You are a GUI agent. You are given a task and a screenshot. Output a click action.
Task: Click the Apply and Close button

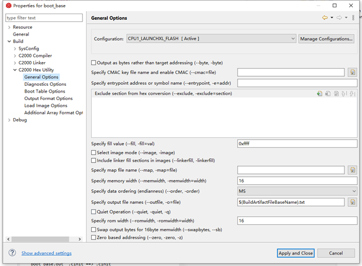click(296, 253)
